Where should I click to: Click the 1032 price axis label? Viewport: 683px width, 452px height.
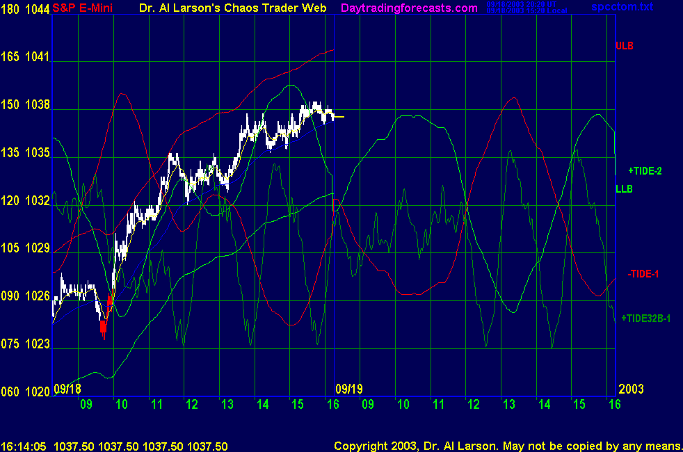click(x=40, y=201)
